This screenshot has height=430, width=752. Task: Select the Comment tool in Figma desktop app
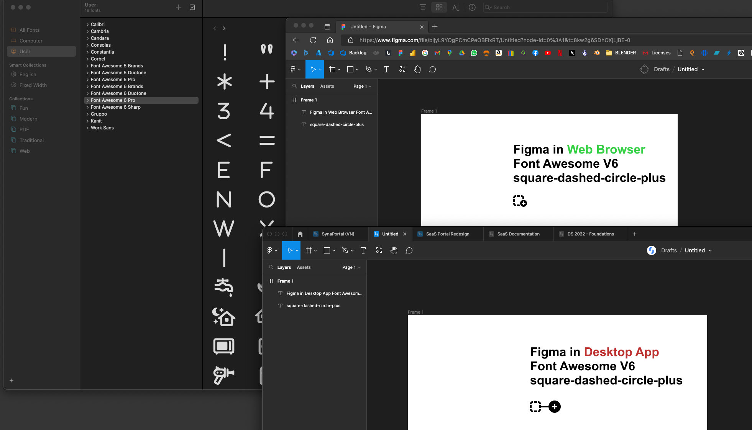[x=409, y=250]
